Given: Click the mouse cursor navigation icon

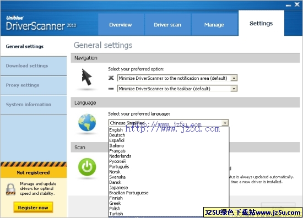Looking at the screenshot, I should pos(86,77).
